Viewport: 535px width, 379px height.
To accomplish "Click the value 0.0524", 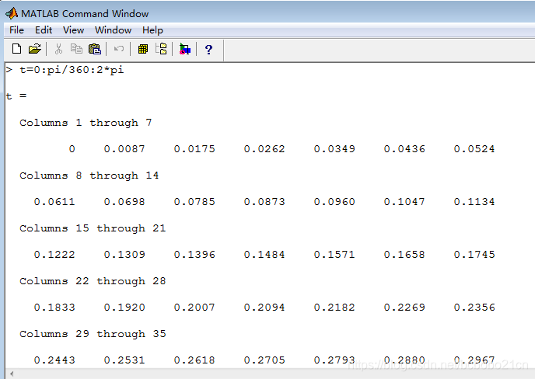I will [474, 149].
